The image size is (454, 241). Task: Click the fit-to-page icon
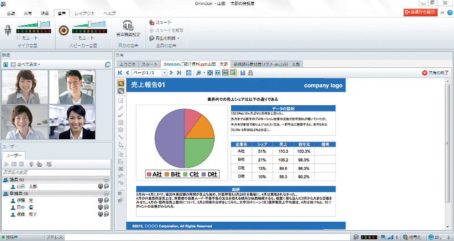click(210, 73)
